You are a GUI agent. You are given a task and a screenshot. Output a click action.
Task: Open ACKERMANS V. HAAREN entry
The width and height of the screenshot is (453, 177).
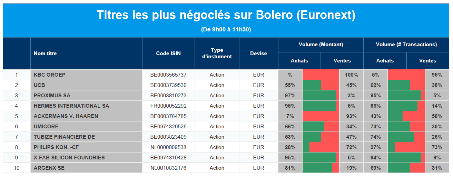click(66, 116)
